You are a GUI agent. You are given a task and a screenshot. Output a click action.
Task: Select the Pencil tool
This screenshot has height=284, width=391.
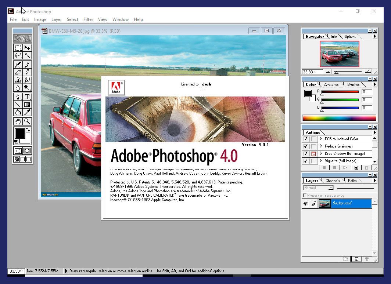point(27,72)
